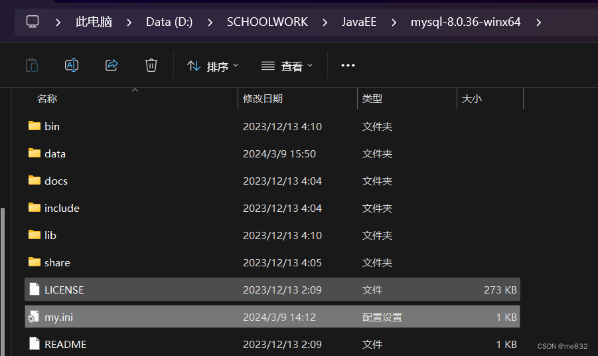Select the include folder name
This screenshot has height=356, width=598.
(x=62, y=208)
